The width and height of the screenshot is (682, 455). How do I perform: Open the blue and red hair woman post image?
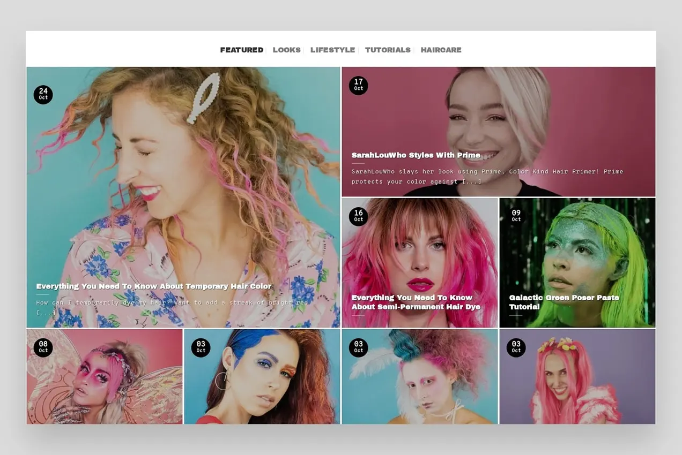coord(262,376)
